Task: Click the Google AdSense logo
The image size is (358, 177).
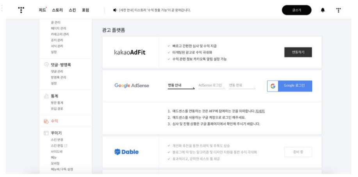Action: [132, 86]
